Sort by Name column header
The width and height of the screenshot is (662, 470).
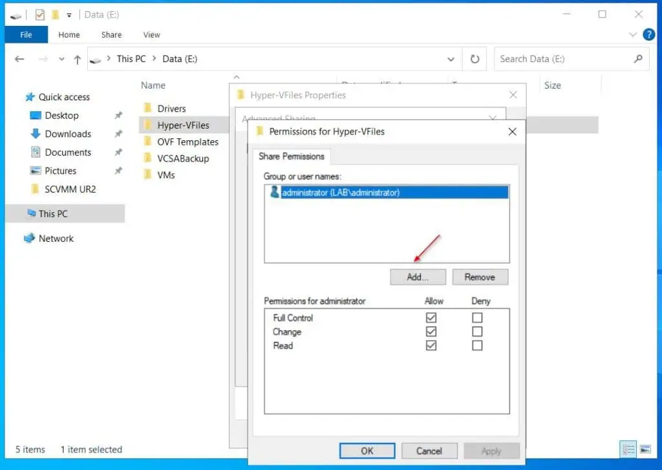click(x=153, y=85)
